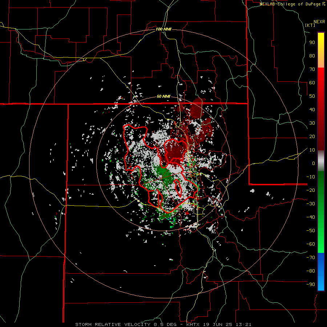
Task: Click the 0 value on the velocity scale
Action: click(x=314, y=163)
